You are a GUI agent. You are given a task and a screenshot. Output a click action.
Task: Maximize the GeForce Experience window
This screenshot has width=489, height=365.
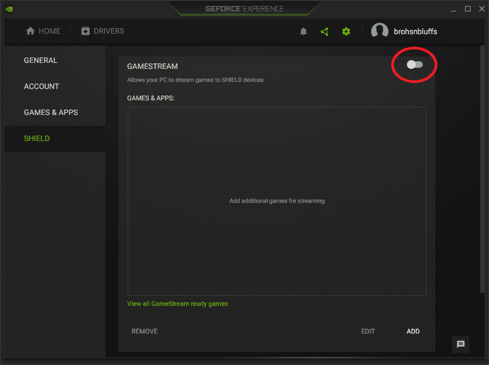coord(467,9)
